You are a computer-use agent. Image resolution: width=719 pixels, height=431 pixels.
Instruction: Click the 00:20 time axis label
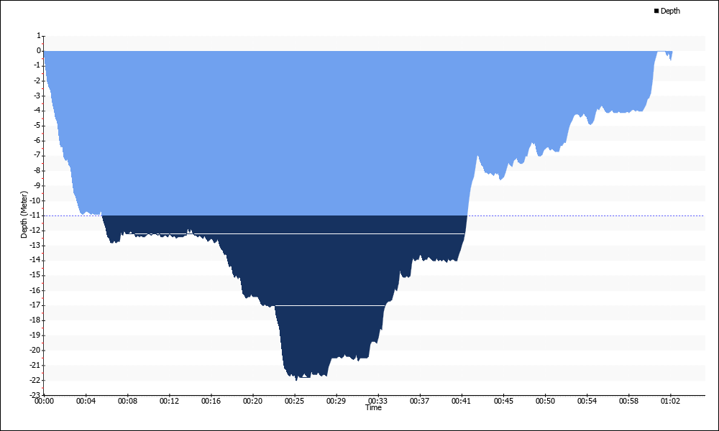tap(252, 402)
